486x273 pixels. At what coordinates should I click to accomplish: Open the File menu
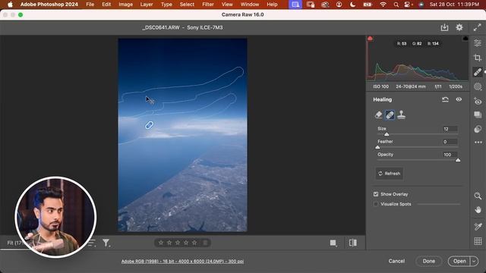90,5
